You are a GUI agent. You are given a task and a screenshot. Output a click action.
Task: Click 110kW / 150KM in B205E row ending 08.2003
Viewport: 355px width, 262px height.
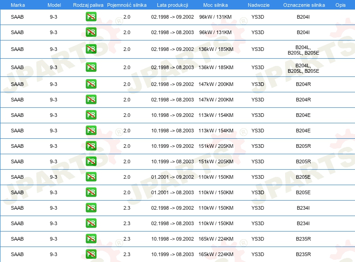pos(216,192)
